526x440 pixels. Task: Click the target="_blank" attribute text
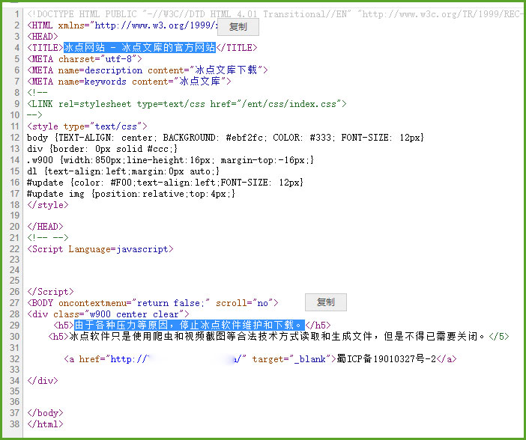(x=291, y=359)
